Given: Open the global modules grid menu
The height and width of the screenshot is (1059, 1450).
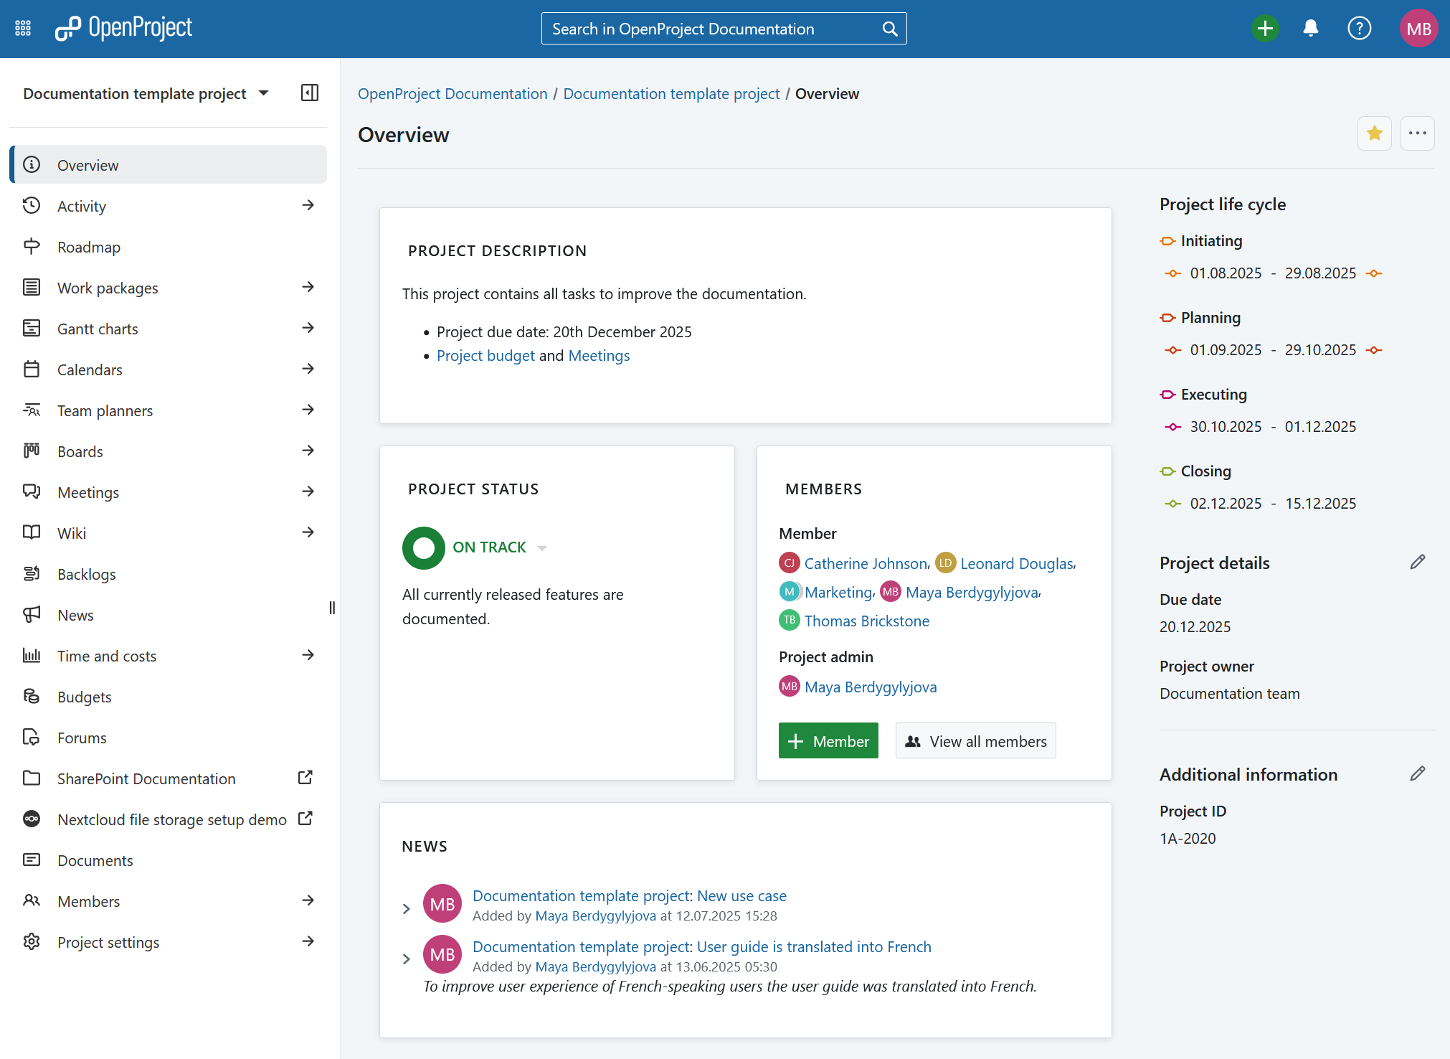Looking at the screenshot, I should pyautogui.click(x=23, y=29).
